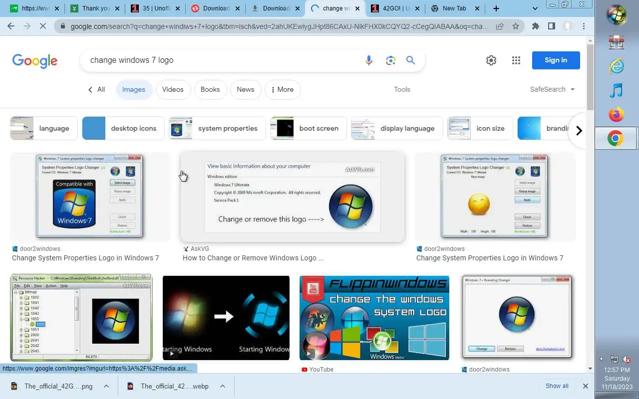Bookmark this page with star icon
Viewport: 639px width, 399px height.
(516, 26)
